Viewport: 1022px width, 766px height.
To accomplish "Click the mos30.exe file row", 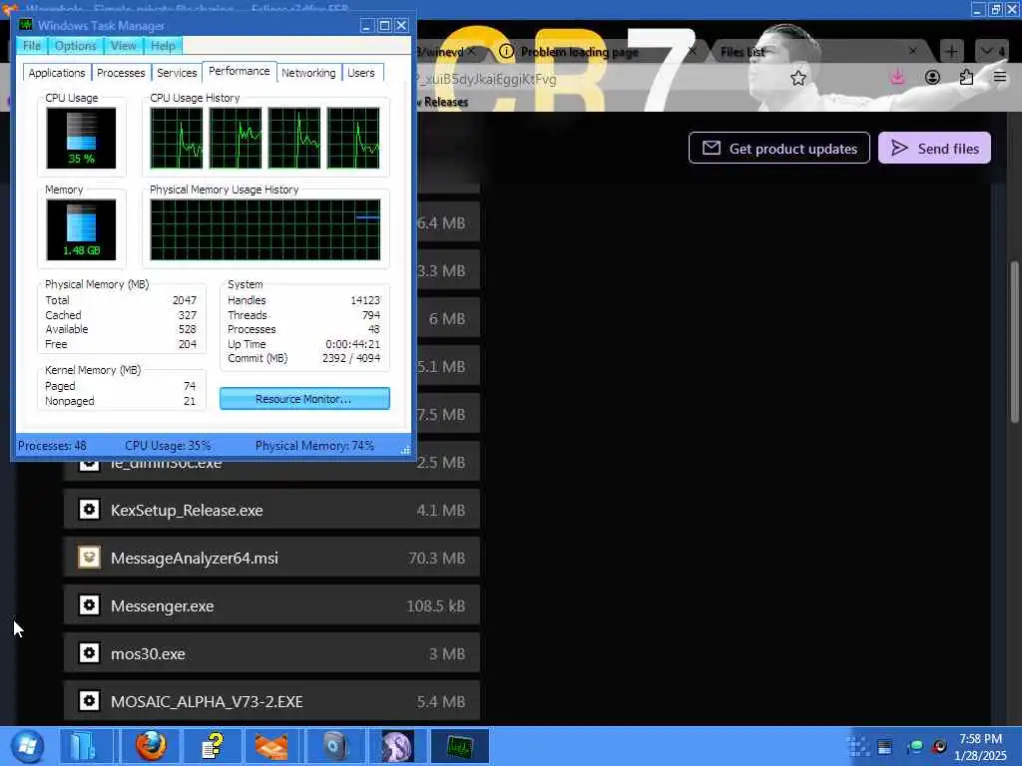I will 271,653.
